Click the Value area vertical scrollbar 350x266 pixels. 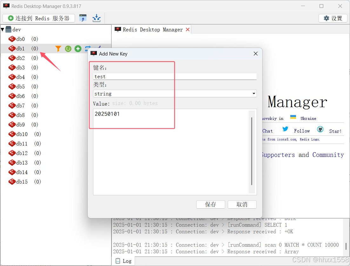click(x=252, y=152)
